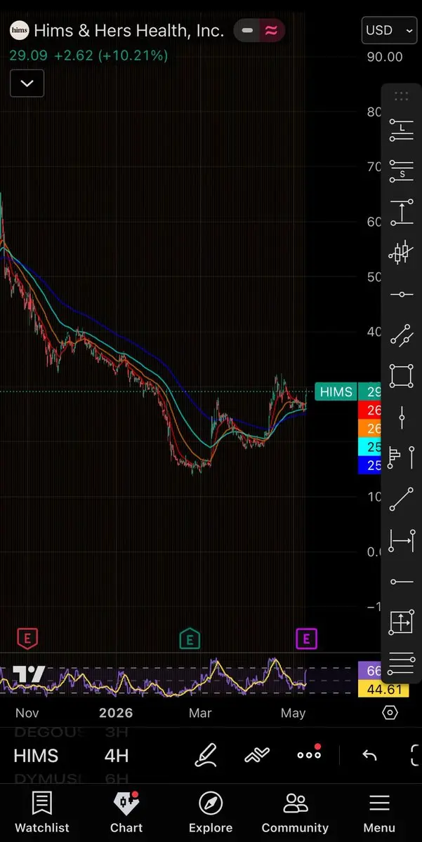Tap the Hims & Hers Health, Inc. title
This screenshot has width=422, height=842.
129,31
